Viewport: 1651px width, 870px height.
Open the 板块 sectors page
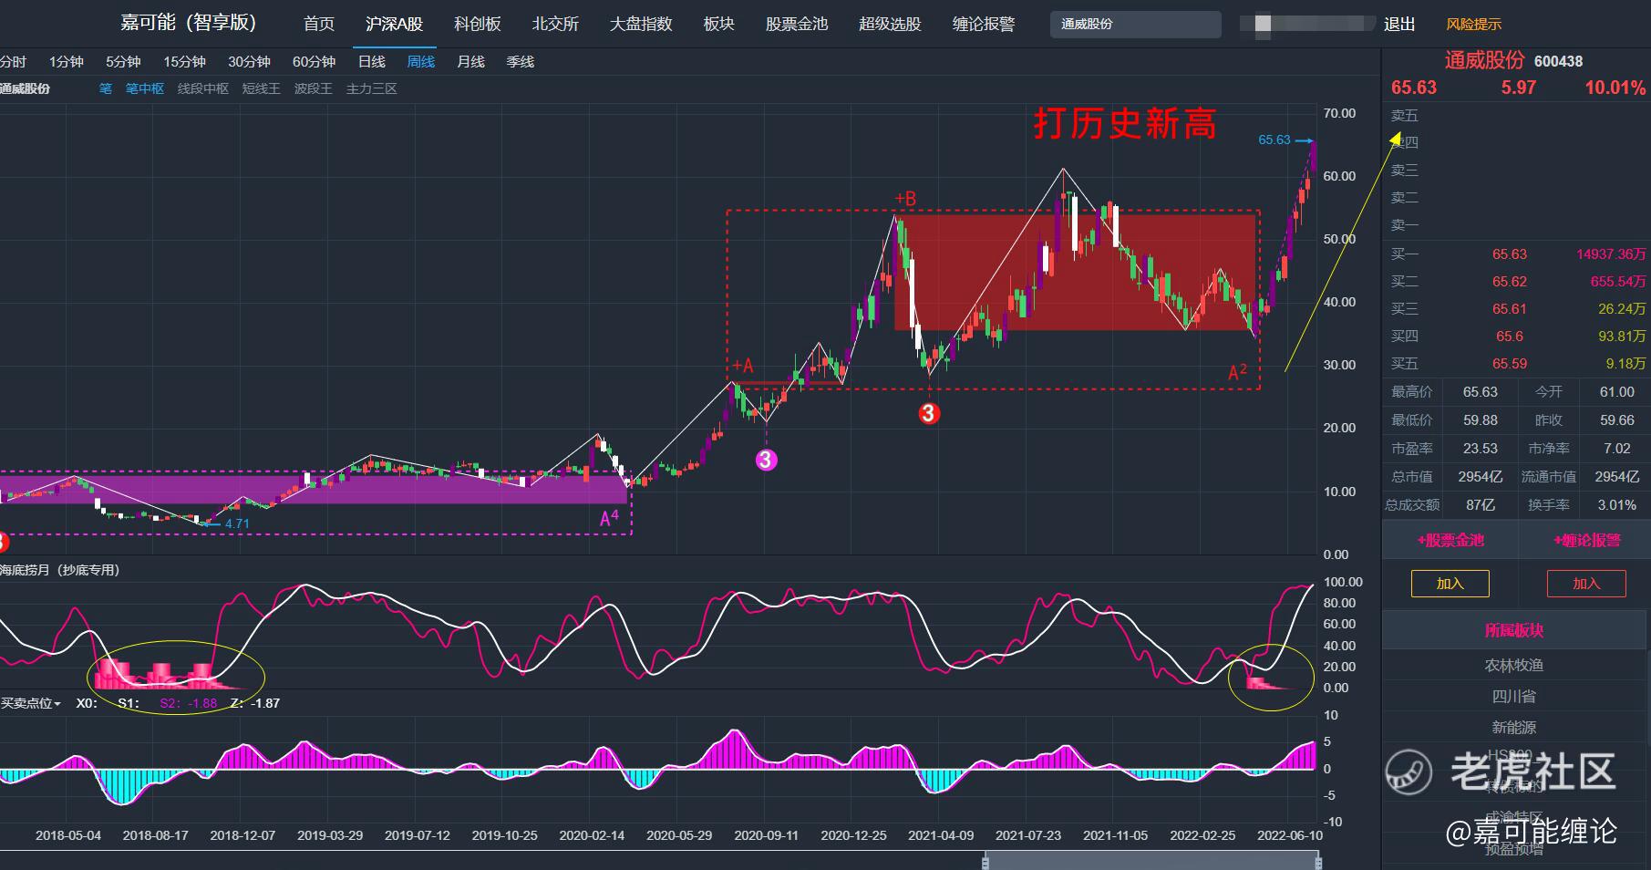719,24
